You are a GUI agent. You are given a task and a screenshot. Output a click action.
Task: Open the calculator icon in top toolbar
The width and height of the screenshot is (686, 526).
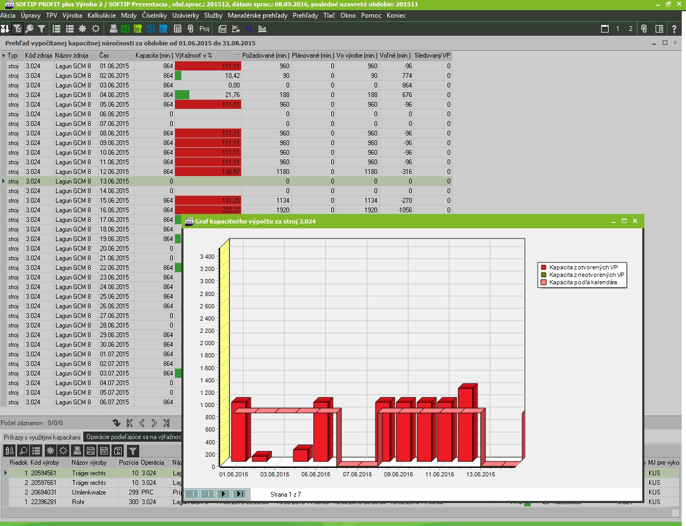178,29
